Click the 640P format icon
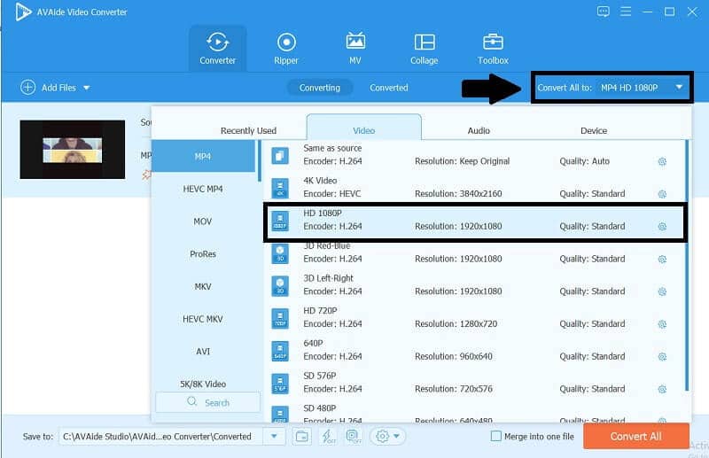This screenshot has width=709, height=458. [x=280, y=352]
